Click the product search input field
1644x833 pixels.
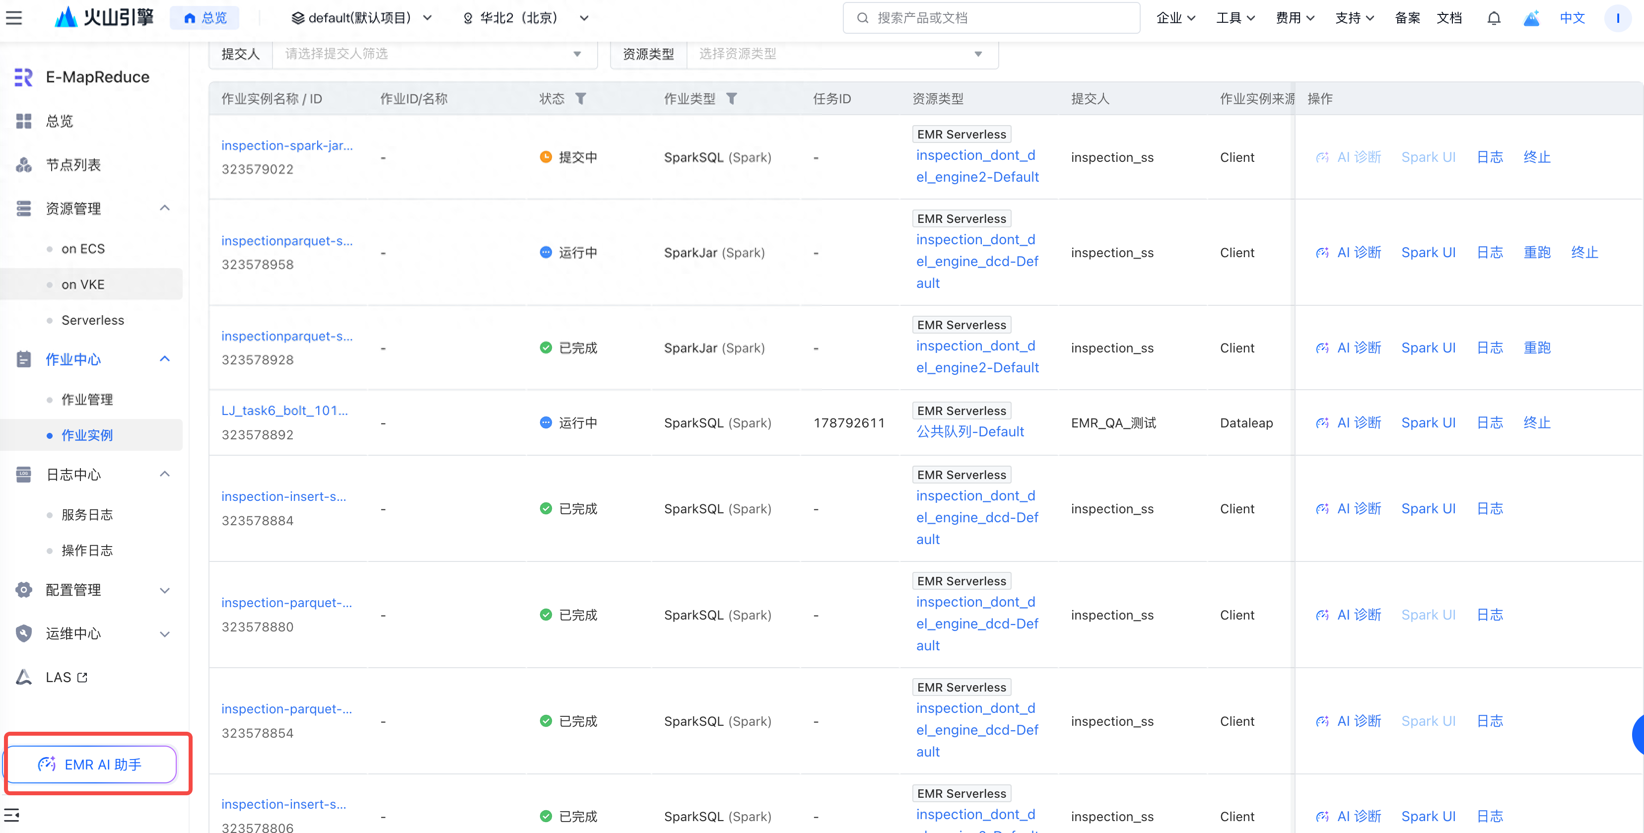click(991, 18)
